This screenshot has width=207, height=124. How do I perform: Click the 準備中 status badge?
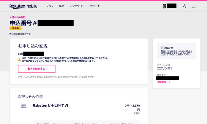click(x=16, y=28)
